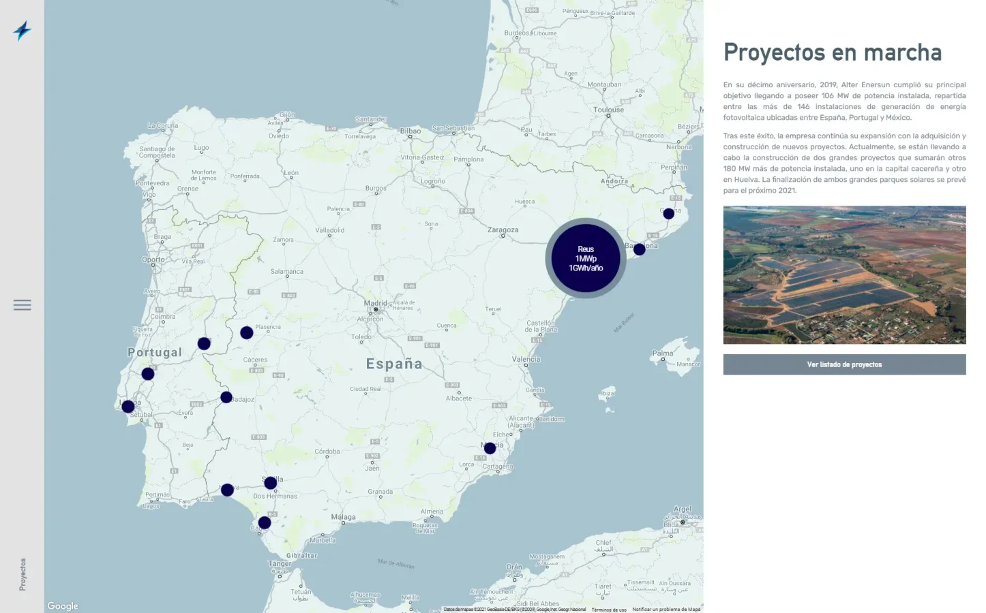The height and width of the screenshot is (613, 986).
Task: Select the Huelva marker west of Sevilla
Action: [x=227, y=490]
